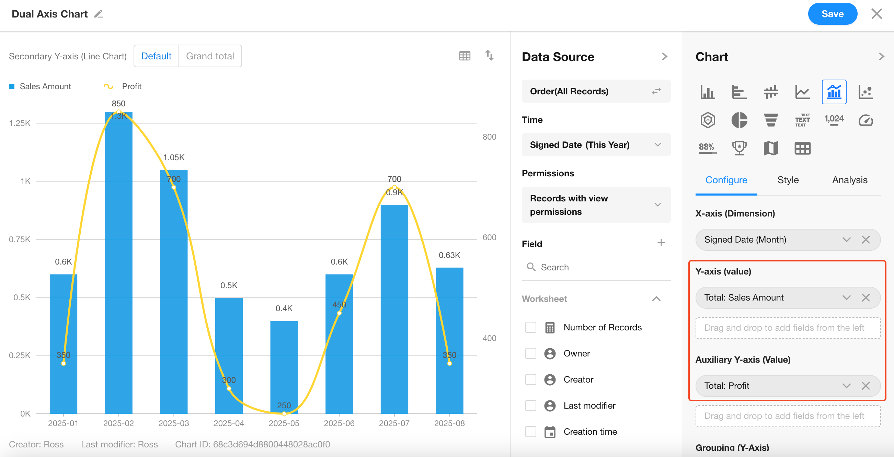894x457 pixels.
Task: Open the Analysis tab
Action: (x=849, y=180)
